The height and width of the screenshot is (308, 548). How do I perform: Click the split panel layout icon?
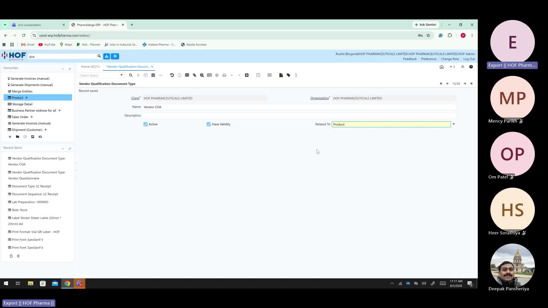click(x=258, y=75)
